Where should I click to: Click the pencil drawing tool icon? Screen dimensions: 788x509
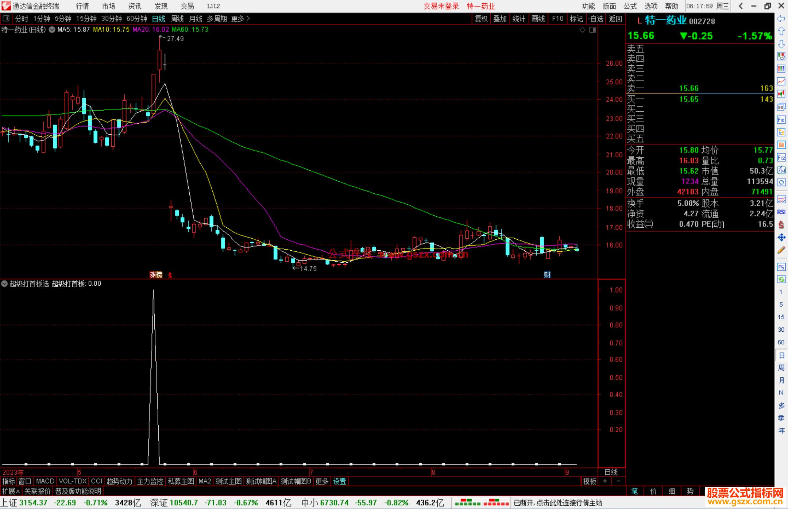tap(781, 250)
